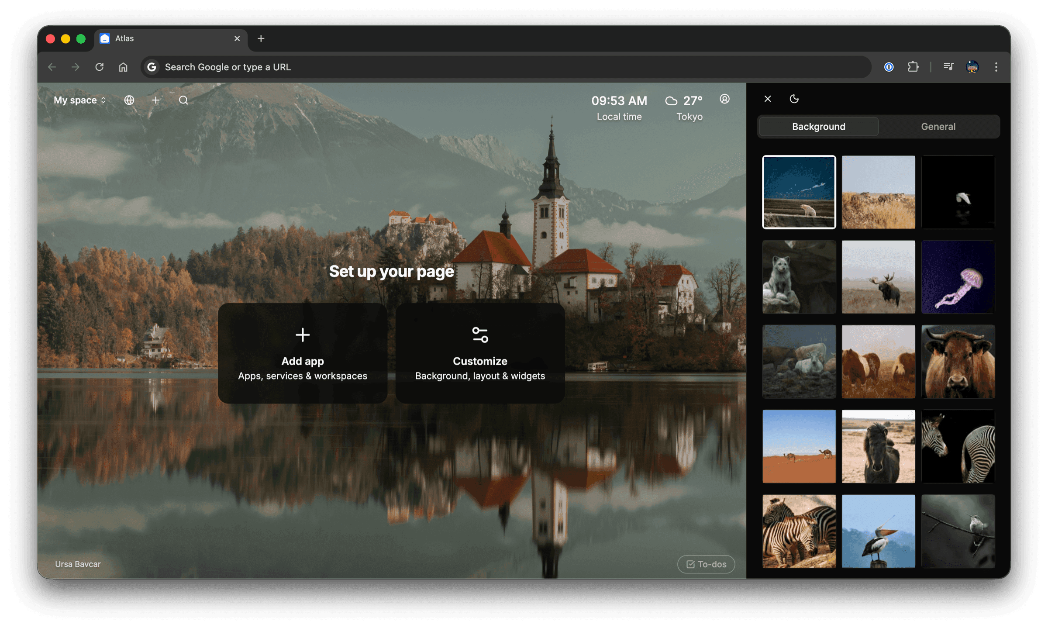
Task: Click the plus icon beside the globe
Action: click(155, 100)
